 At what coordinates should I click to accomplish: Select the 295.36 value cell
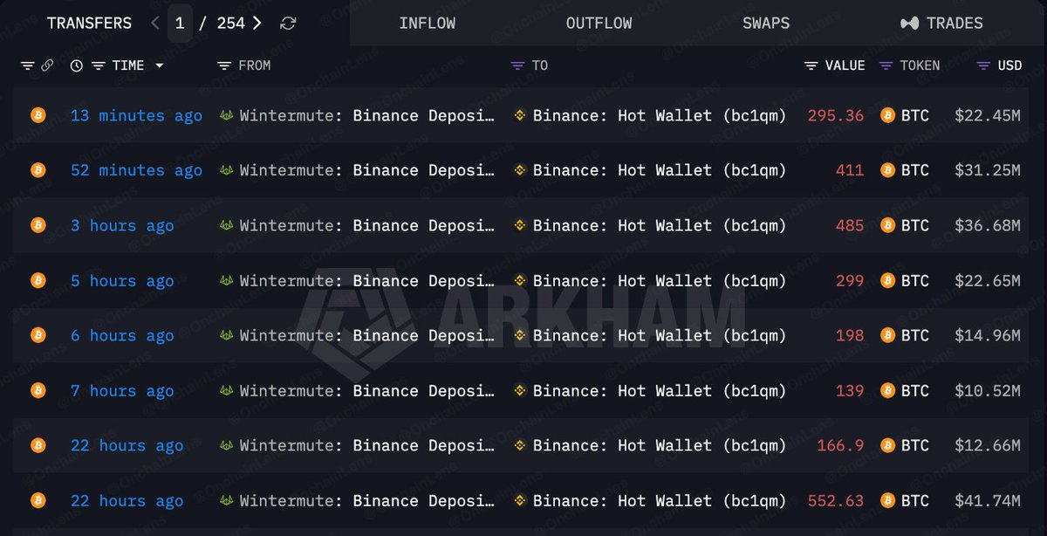pyautogui.click(x=836, y=115)
